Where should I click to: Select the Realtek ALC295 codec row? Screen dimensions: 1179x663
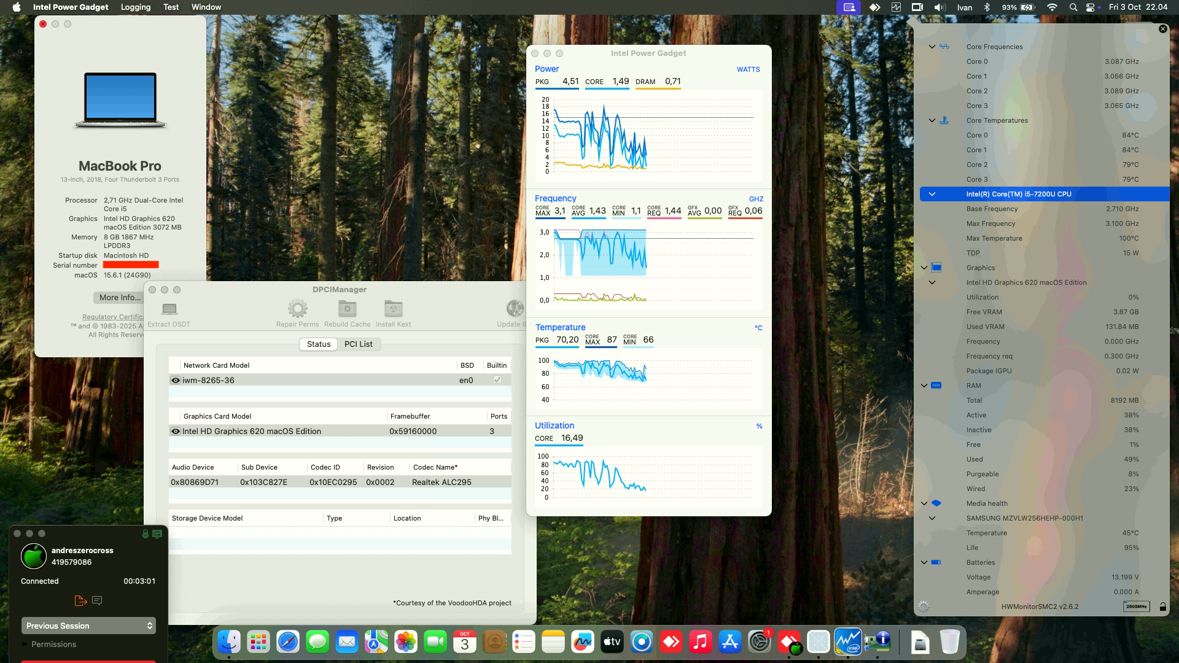coord(340,482)
